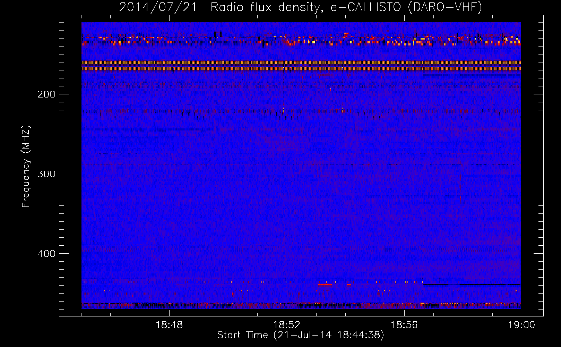Image resolution: width=561 pixels, height=347 pixels.
Task: Click the 19:00 time tick label
Action: coord(522,325)
